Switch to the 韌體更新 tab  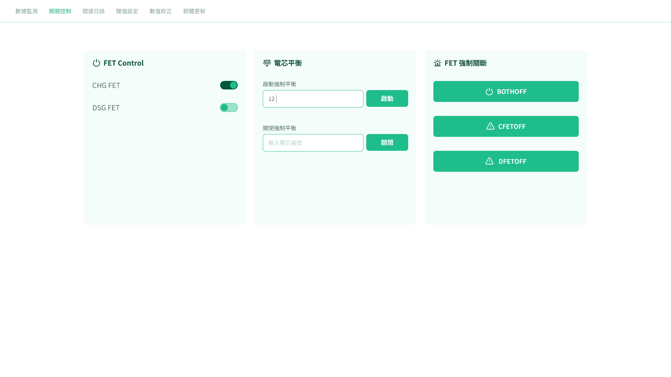[x=194, y=11]
